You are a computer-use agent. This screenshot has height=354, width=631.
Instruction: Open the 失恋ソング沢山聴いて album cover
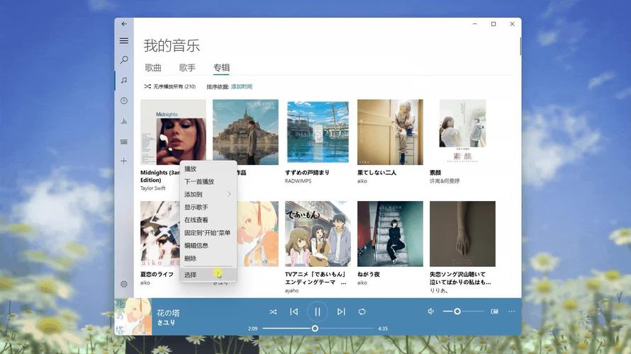click(x=462, y=234)
